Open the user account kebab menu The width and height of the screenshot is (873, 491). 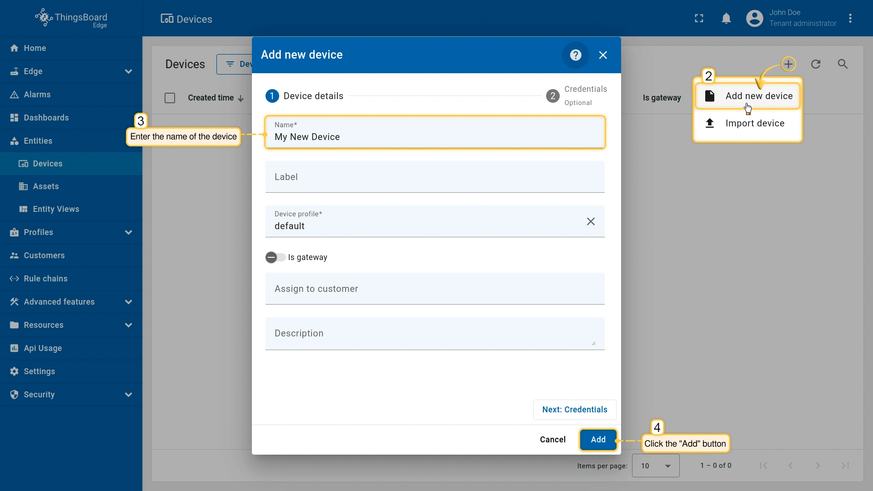click(x=850, y=19)
